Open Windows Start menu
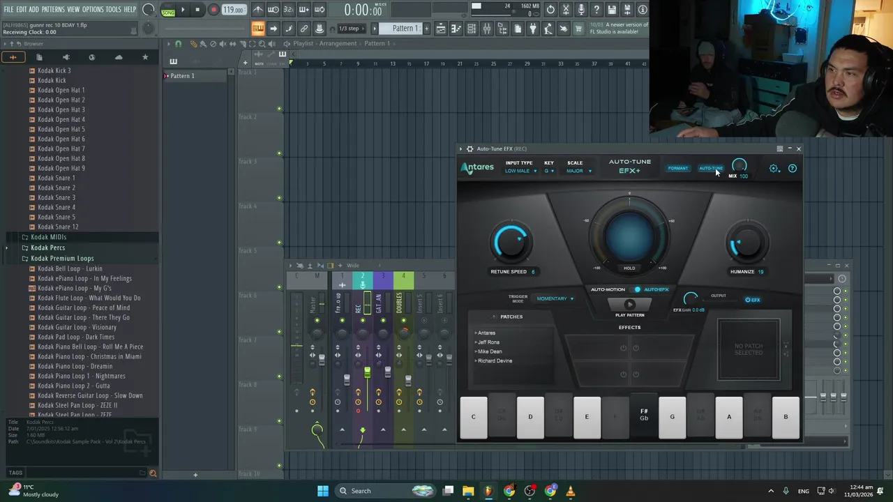This screenshot has height=502, width=893. click(323, 491)
